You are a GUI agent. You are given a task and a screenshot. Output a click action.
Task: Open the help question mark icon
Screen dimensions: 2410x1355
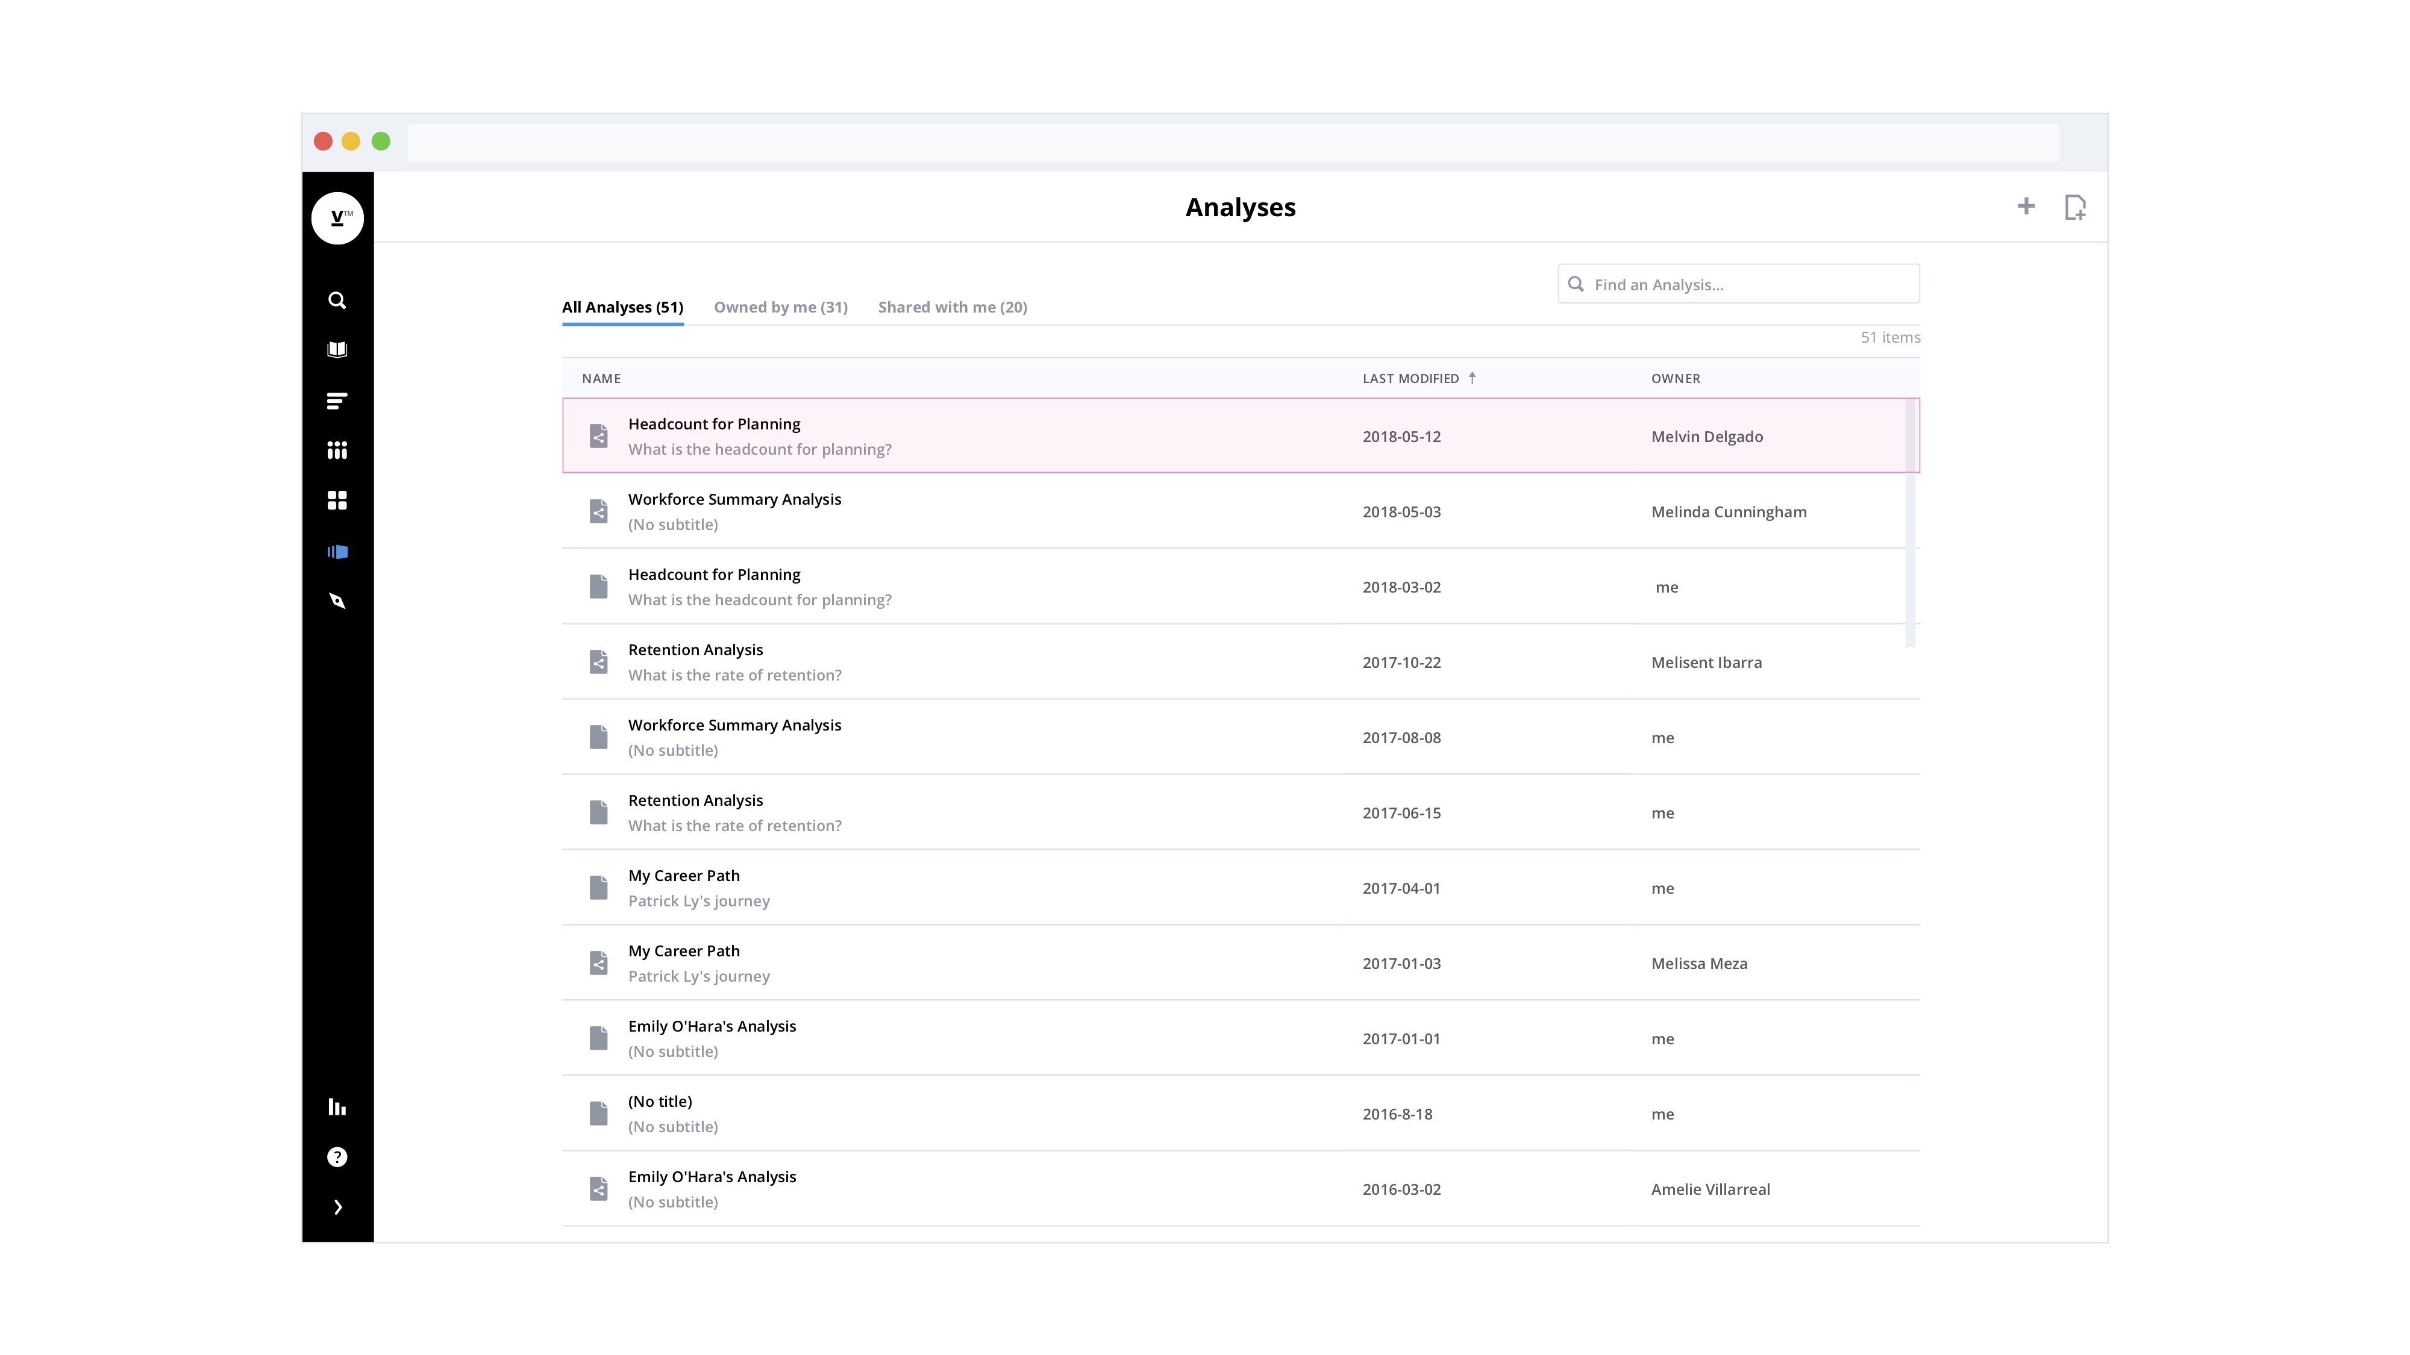pos(337,1157)
